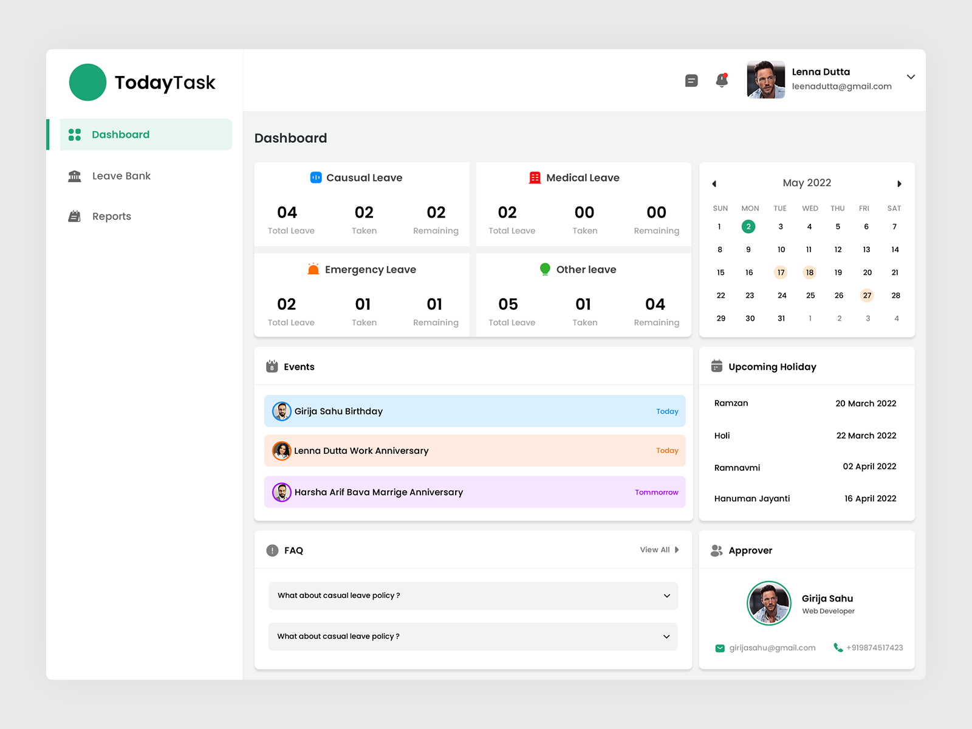Click the Ramnavmi holiday name
Screen dimensions: 972x729
737,468
